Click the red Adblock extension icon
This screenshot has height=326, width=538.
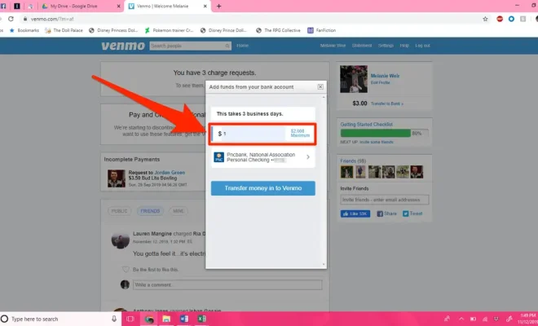pos(500,19)
